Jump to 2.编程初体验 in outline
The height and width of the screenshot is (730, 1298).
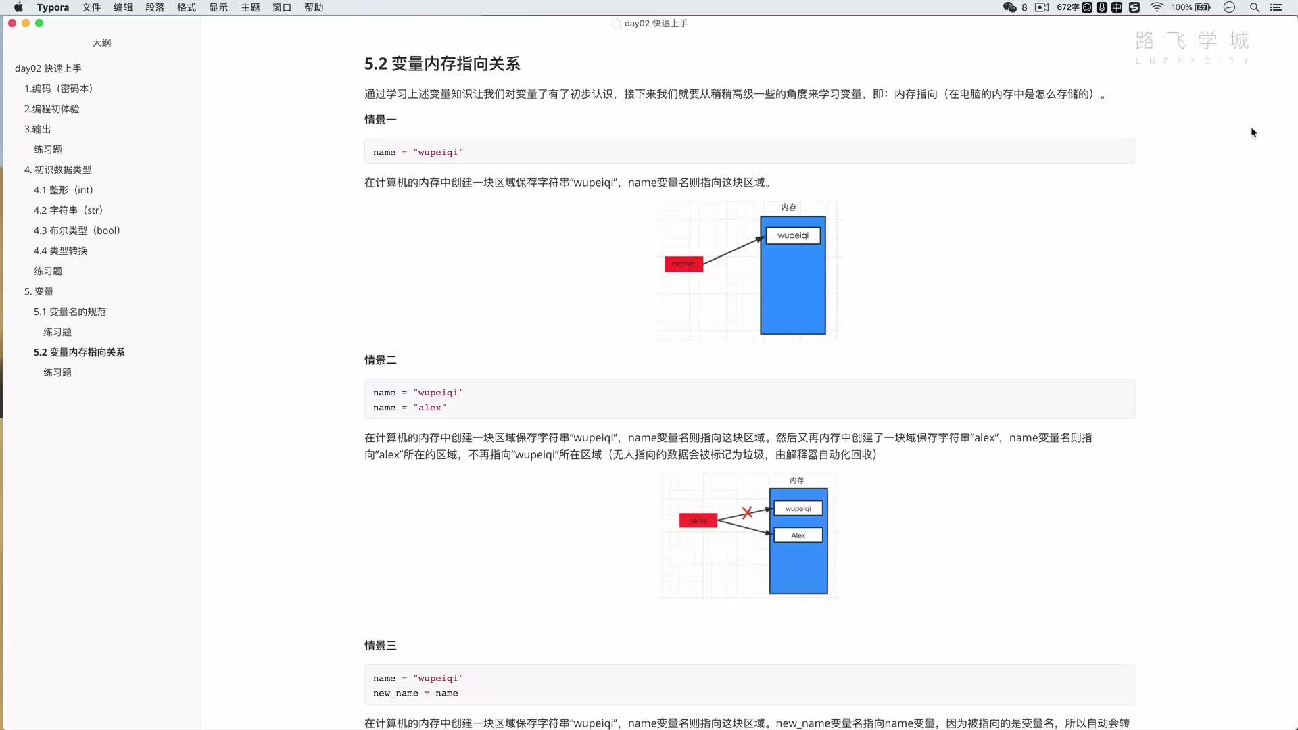click(x=52, y=109)
